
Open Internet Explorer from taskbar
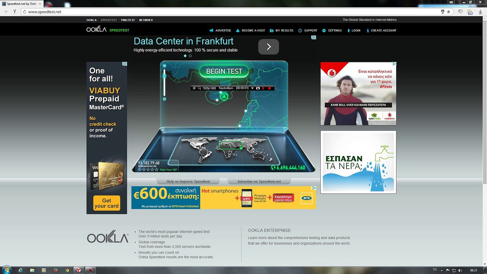click(x=21, y=270)
